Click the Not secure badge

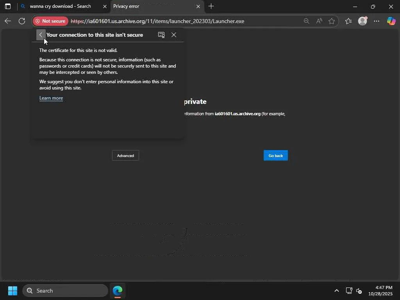coord(50,21)
